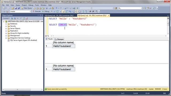171x96 pixels.
Task: Click the query editor vertical scrollbar
Action: pyautogui.click(x=168, y=24)
